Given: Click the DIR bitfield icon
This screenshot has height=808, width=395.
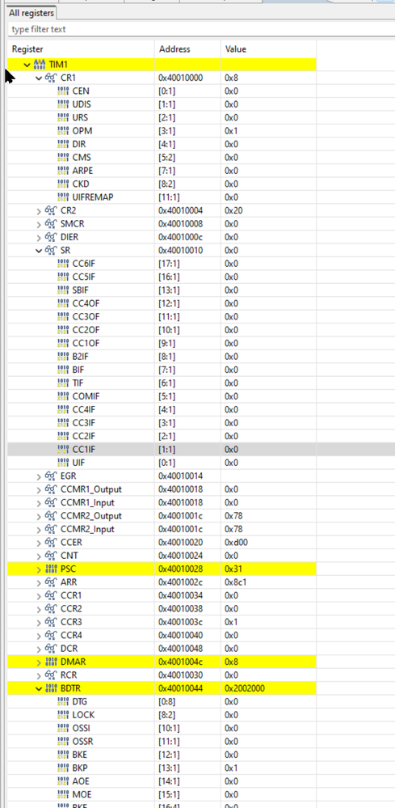Looking at the screenshot, I should (x=63, y=144).
